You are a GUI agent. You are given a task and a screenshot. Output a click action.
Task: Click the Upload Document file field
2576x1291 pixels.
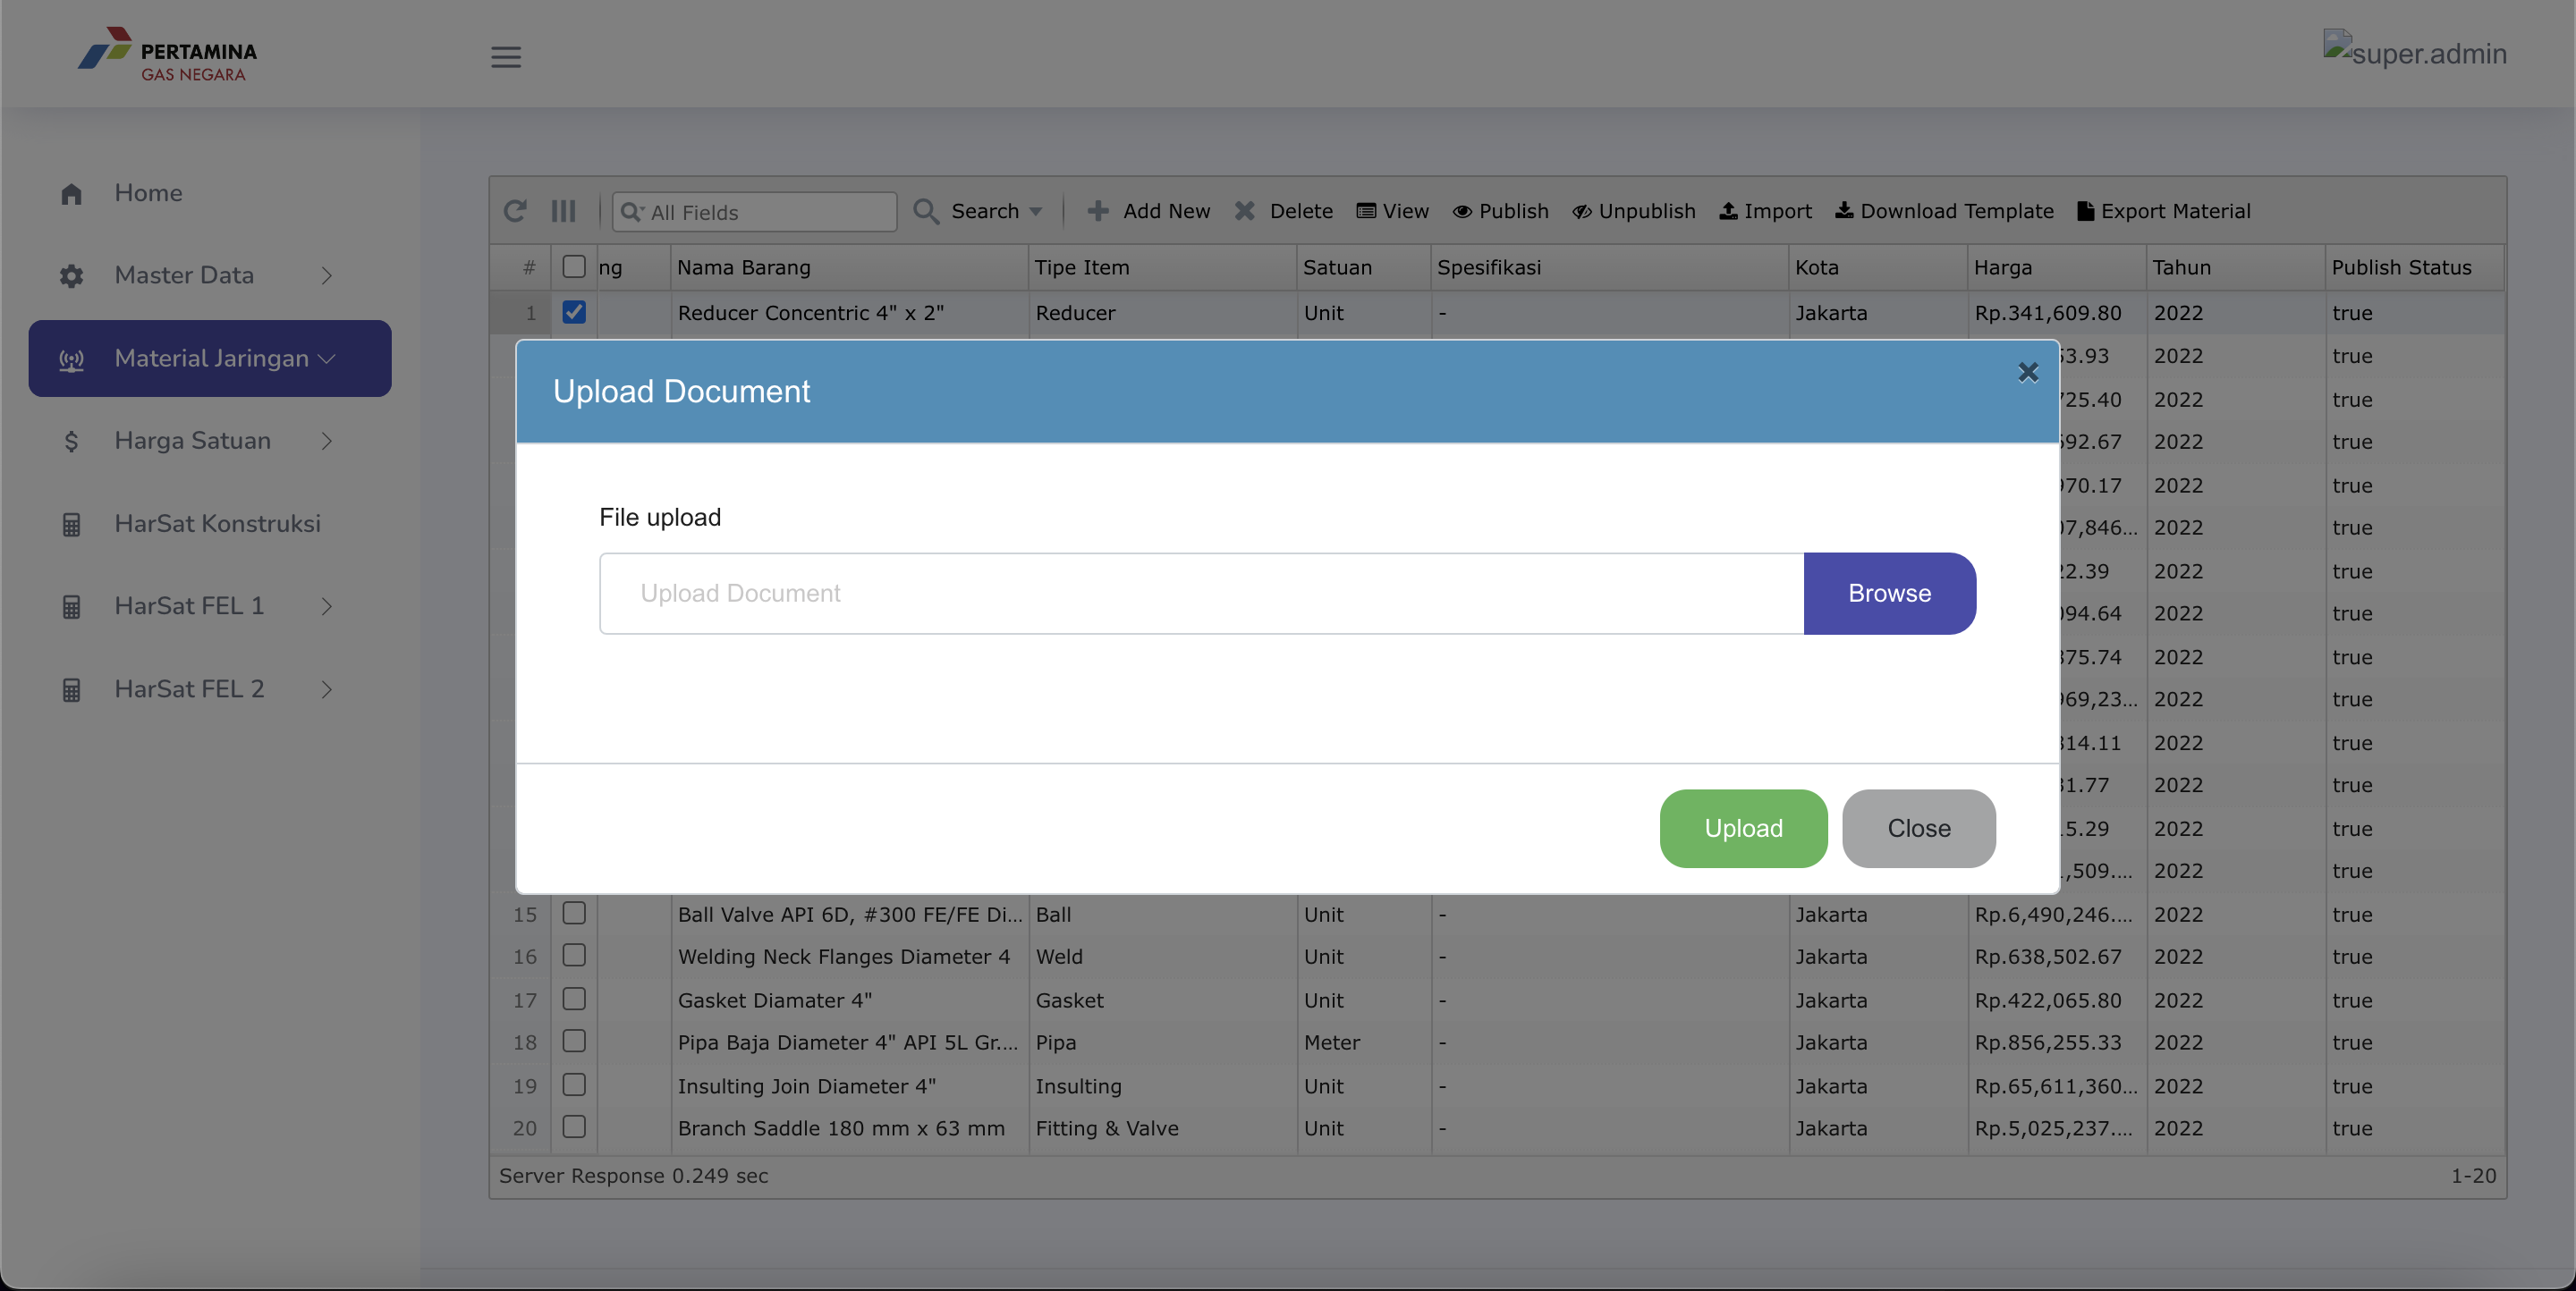(x=1202, y=594)
